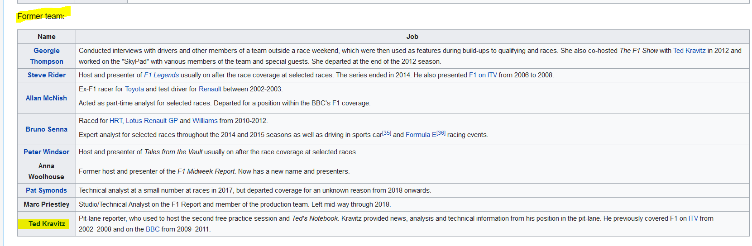Click the Allan McNish name link
Image resolution: width=752 pixels, height=246 pixels.
point(46,98)
